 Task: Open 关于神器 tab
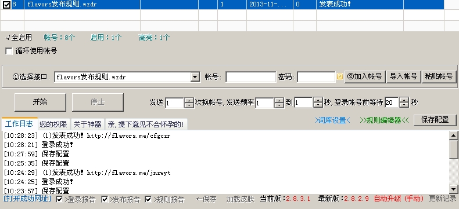click(x=87, y=124)
